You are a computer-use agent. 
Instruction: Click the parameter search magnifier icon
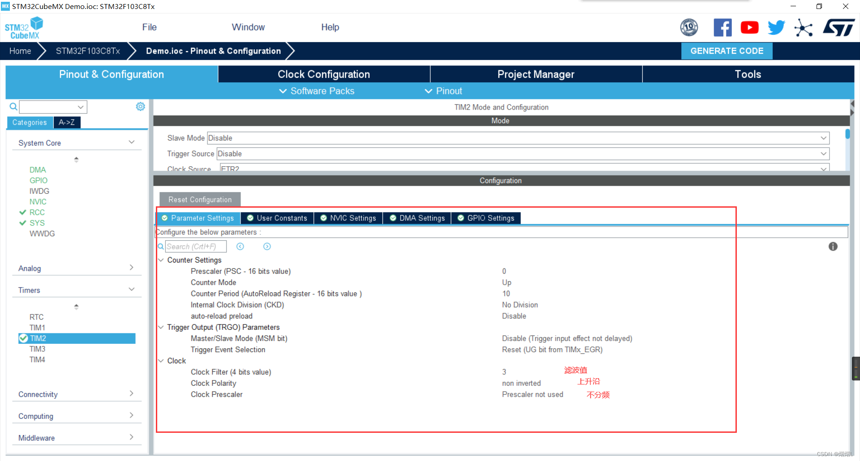pos(161,247)
